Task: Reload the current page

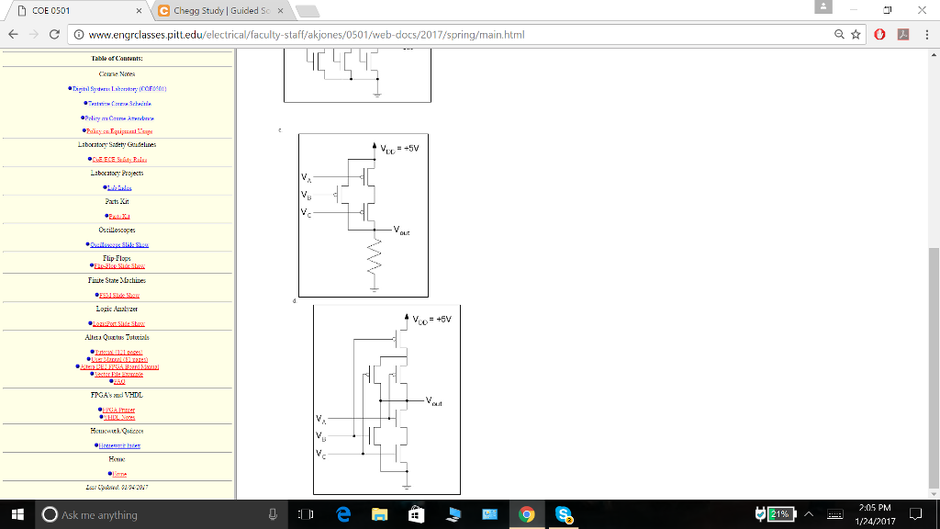Action: point(54,35)
